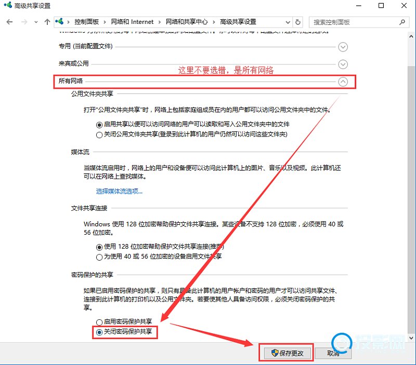Minimize the 高级共享设置 window
The height and width of the screenshot is (365, 416).
(x=359, y=6)
